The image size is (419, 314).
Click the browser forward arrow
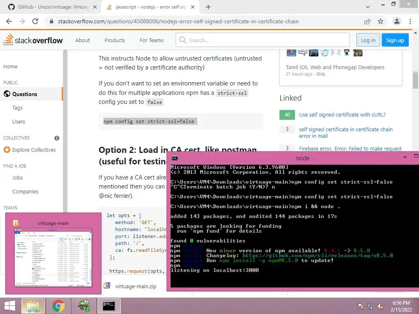[22, 21]
